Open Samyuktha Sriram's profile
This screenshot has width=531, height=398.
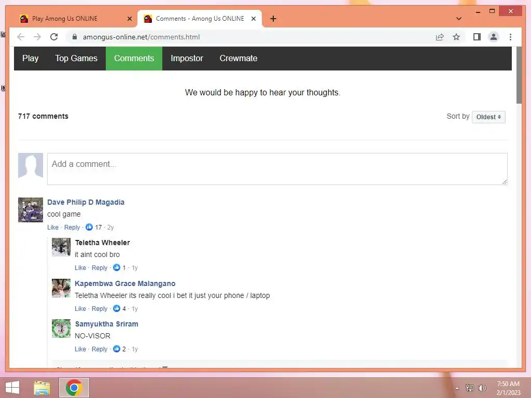click(107, 324)
